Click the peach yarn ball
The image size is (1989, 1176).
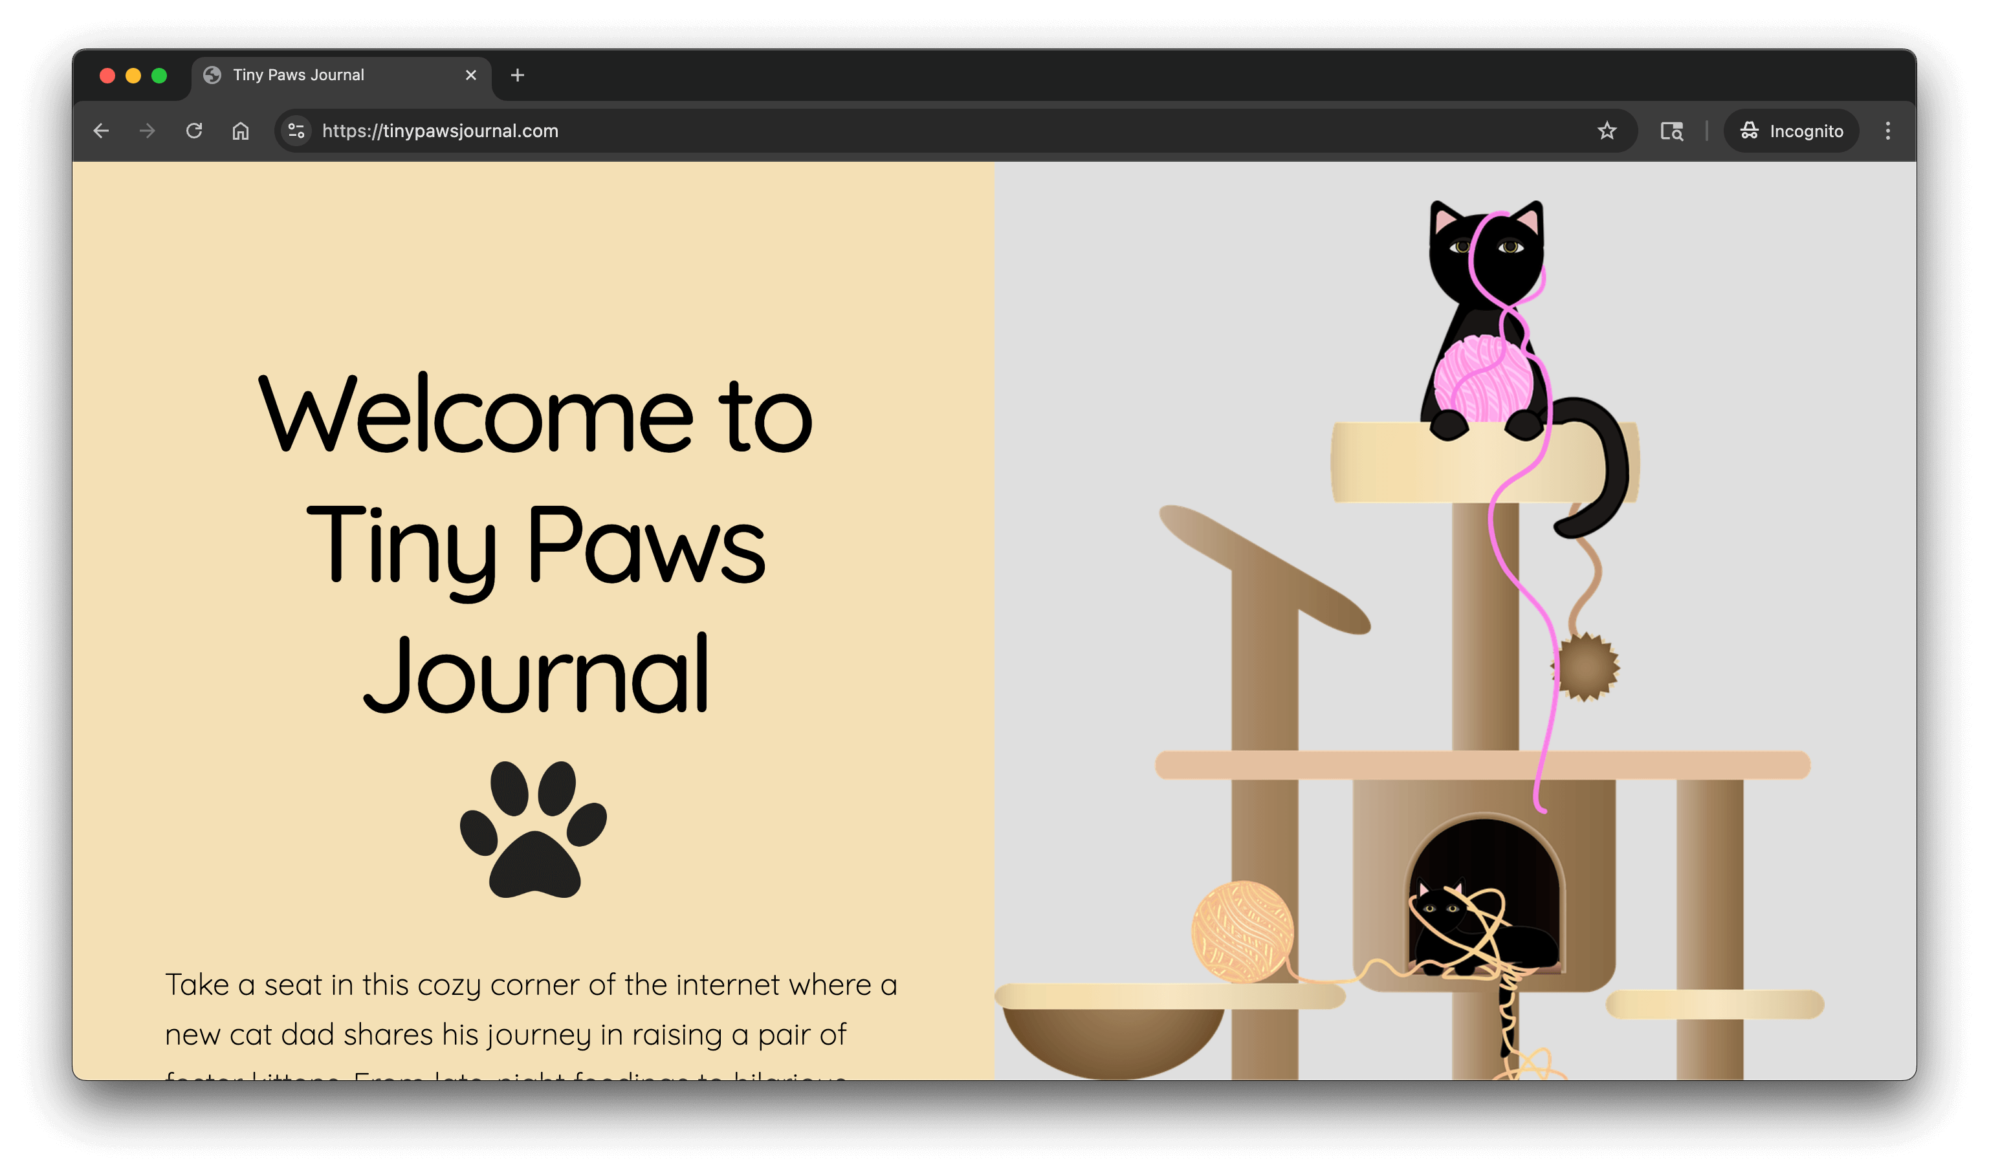(1241, 932)
